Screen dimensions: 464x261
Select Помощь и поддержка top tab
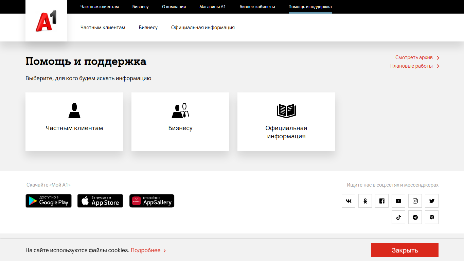[310, 7]
